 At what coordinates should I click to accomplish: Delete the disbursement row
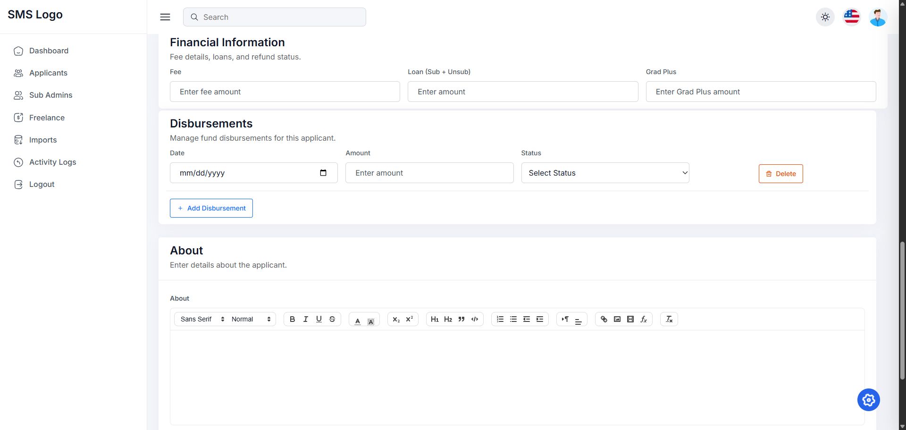pos(780,174)
